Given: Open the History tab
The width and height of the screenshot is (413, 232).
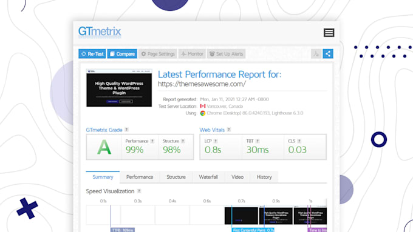Looking at the screenshot, I should click(x=264, y=177).
